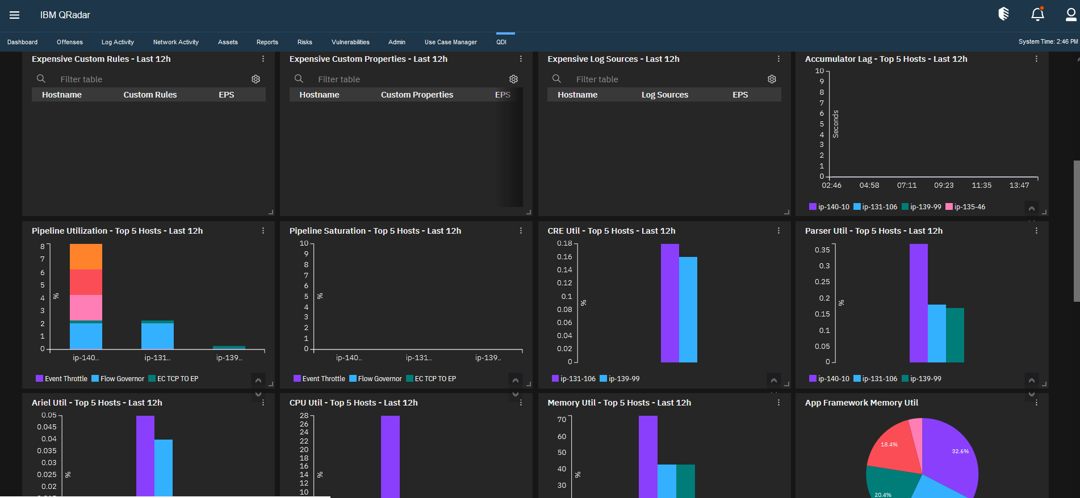Open the Network Activity tab

tap(176, 42)
